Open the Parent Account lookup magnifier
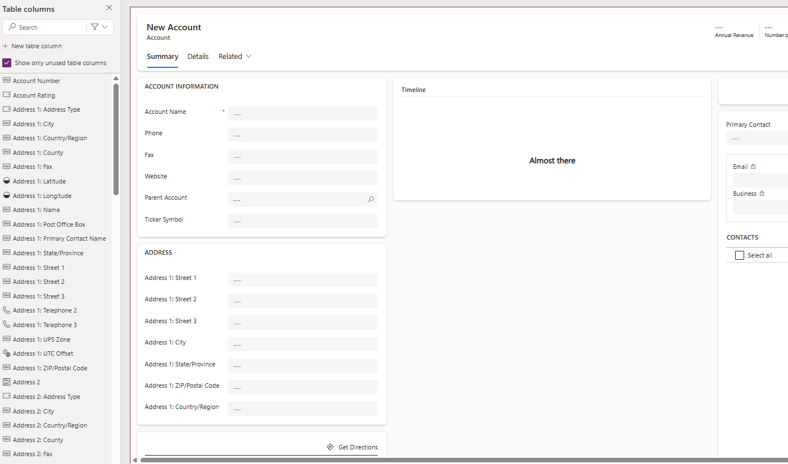This screenshot has height=464, width=788. coord(370,199)
